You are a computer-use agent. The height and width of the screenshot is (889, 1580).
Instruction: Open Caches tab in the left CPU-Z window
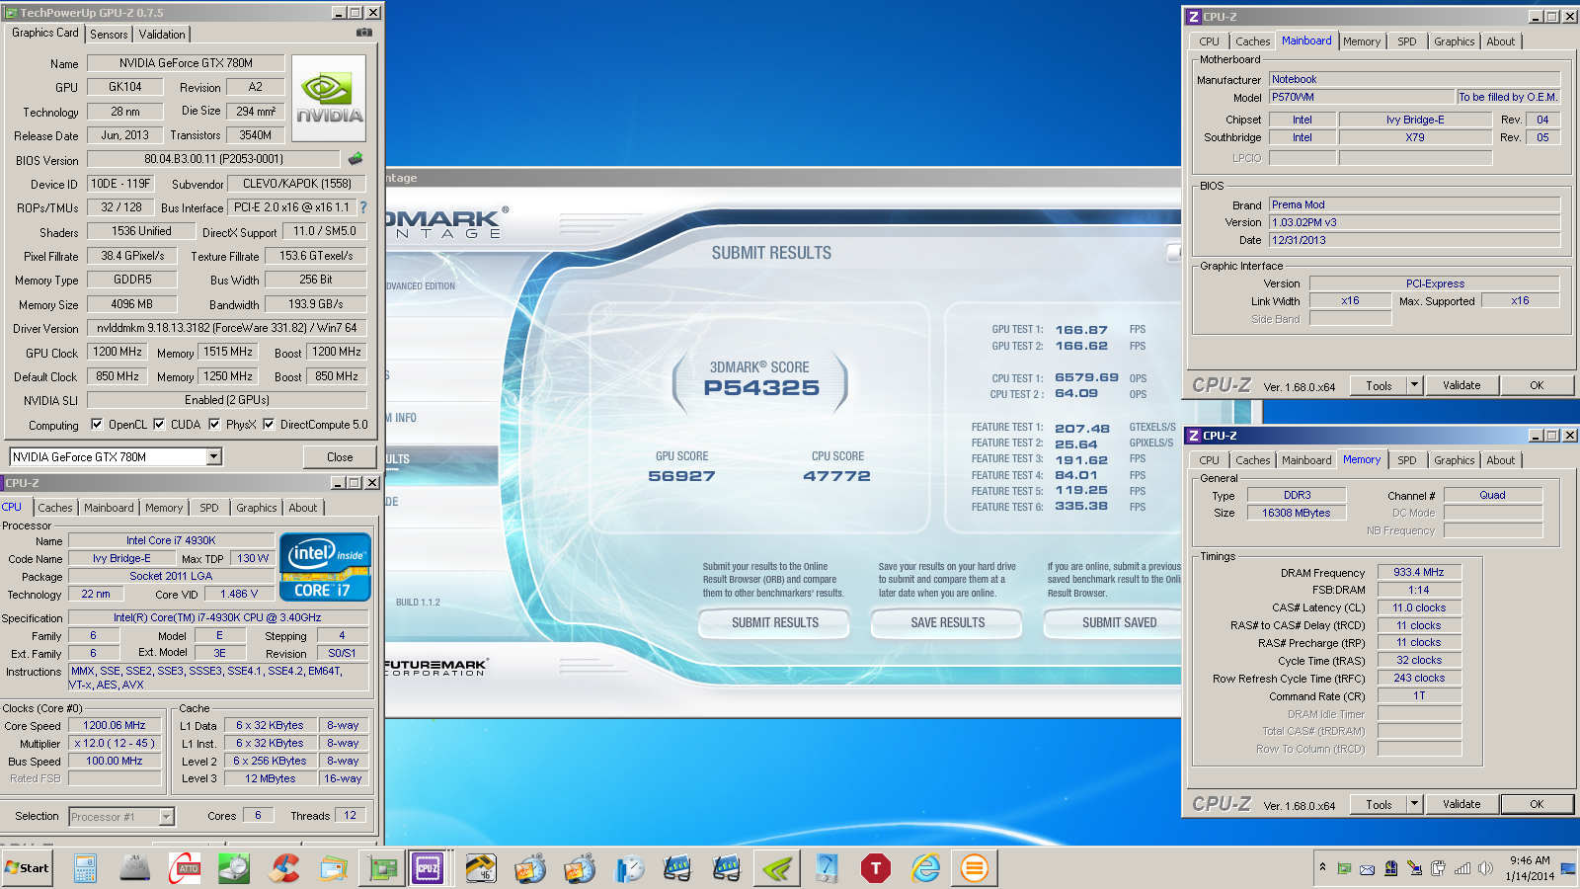pyautogui.click(x=55, y=508)
